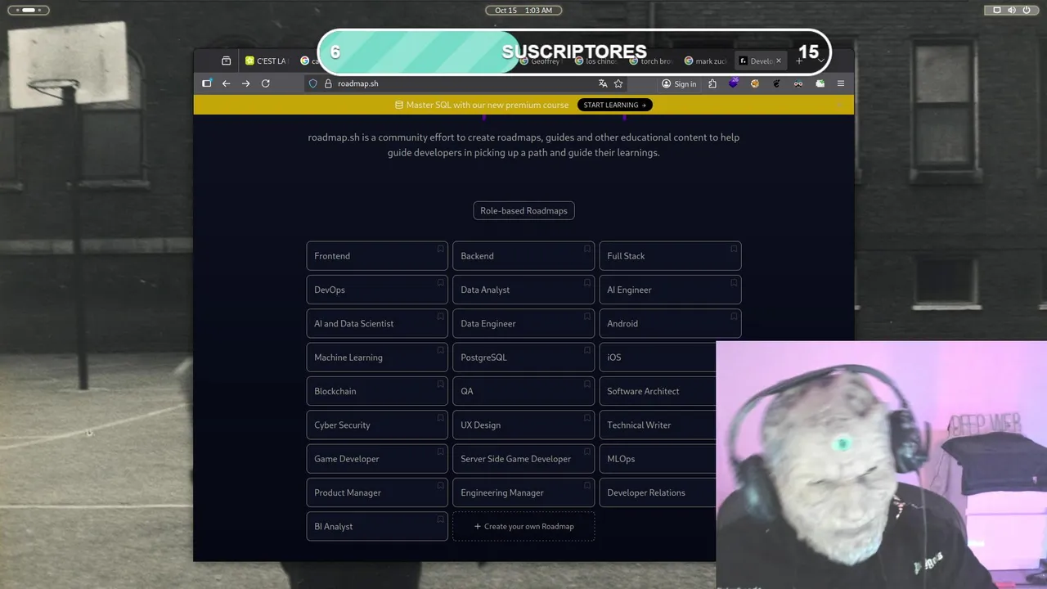Click Create your own Roadmap
The image size is (1047, 589).
523,527
